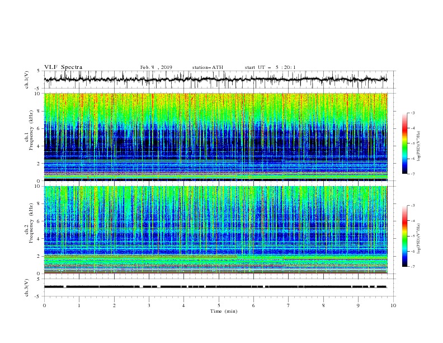Click the date text "Feb. 8, 2019"

tap(156, 67)
